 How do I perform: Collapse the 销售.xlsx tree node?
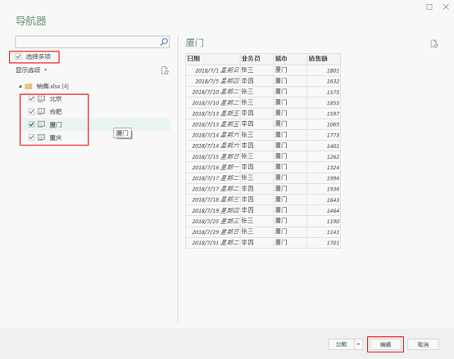20,86
